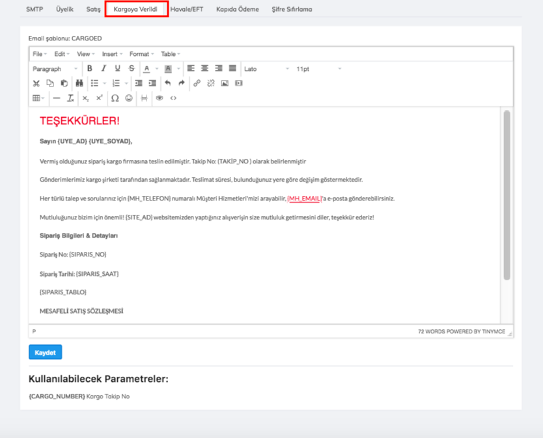Switch to the Havale/EFT tab
543x438 pixels.
pos(187,9)
